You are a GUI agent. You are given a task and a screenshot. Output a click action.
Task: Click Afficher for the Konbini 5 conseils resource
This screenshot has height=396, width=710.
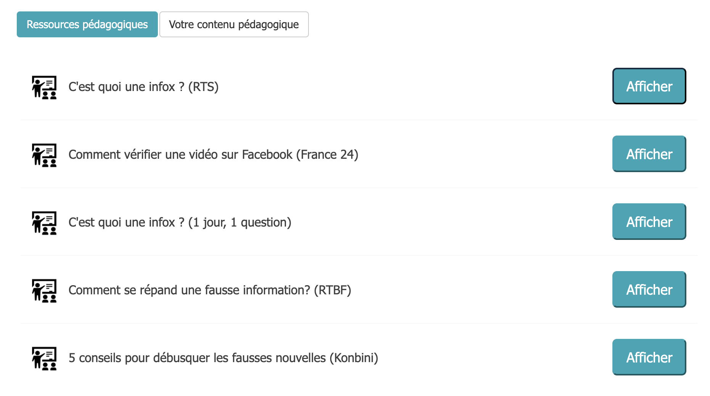[649, 357]
